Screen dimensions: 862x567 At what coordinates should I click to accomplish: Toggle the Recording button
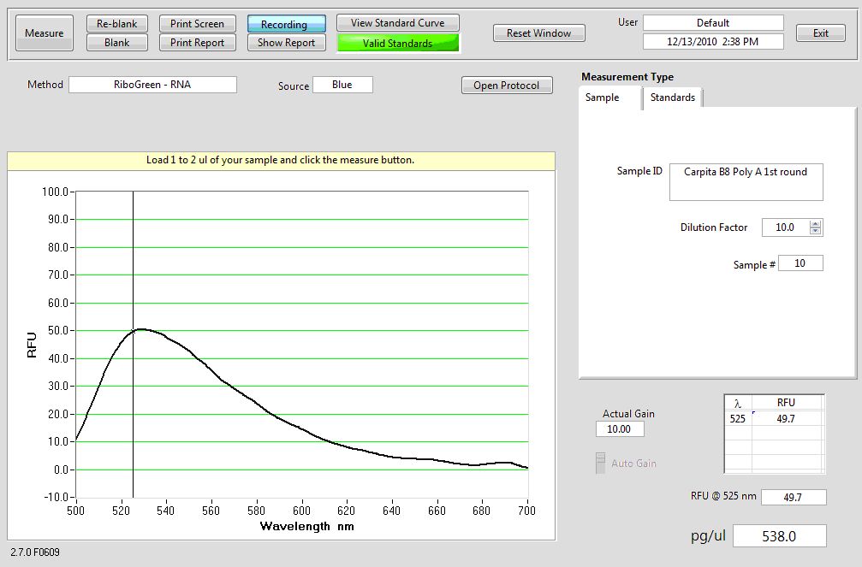tap(287, 24)
